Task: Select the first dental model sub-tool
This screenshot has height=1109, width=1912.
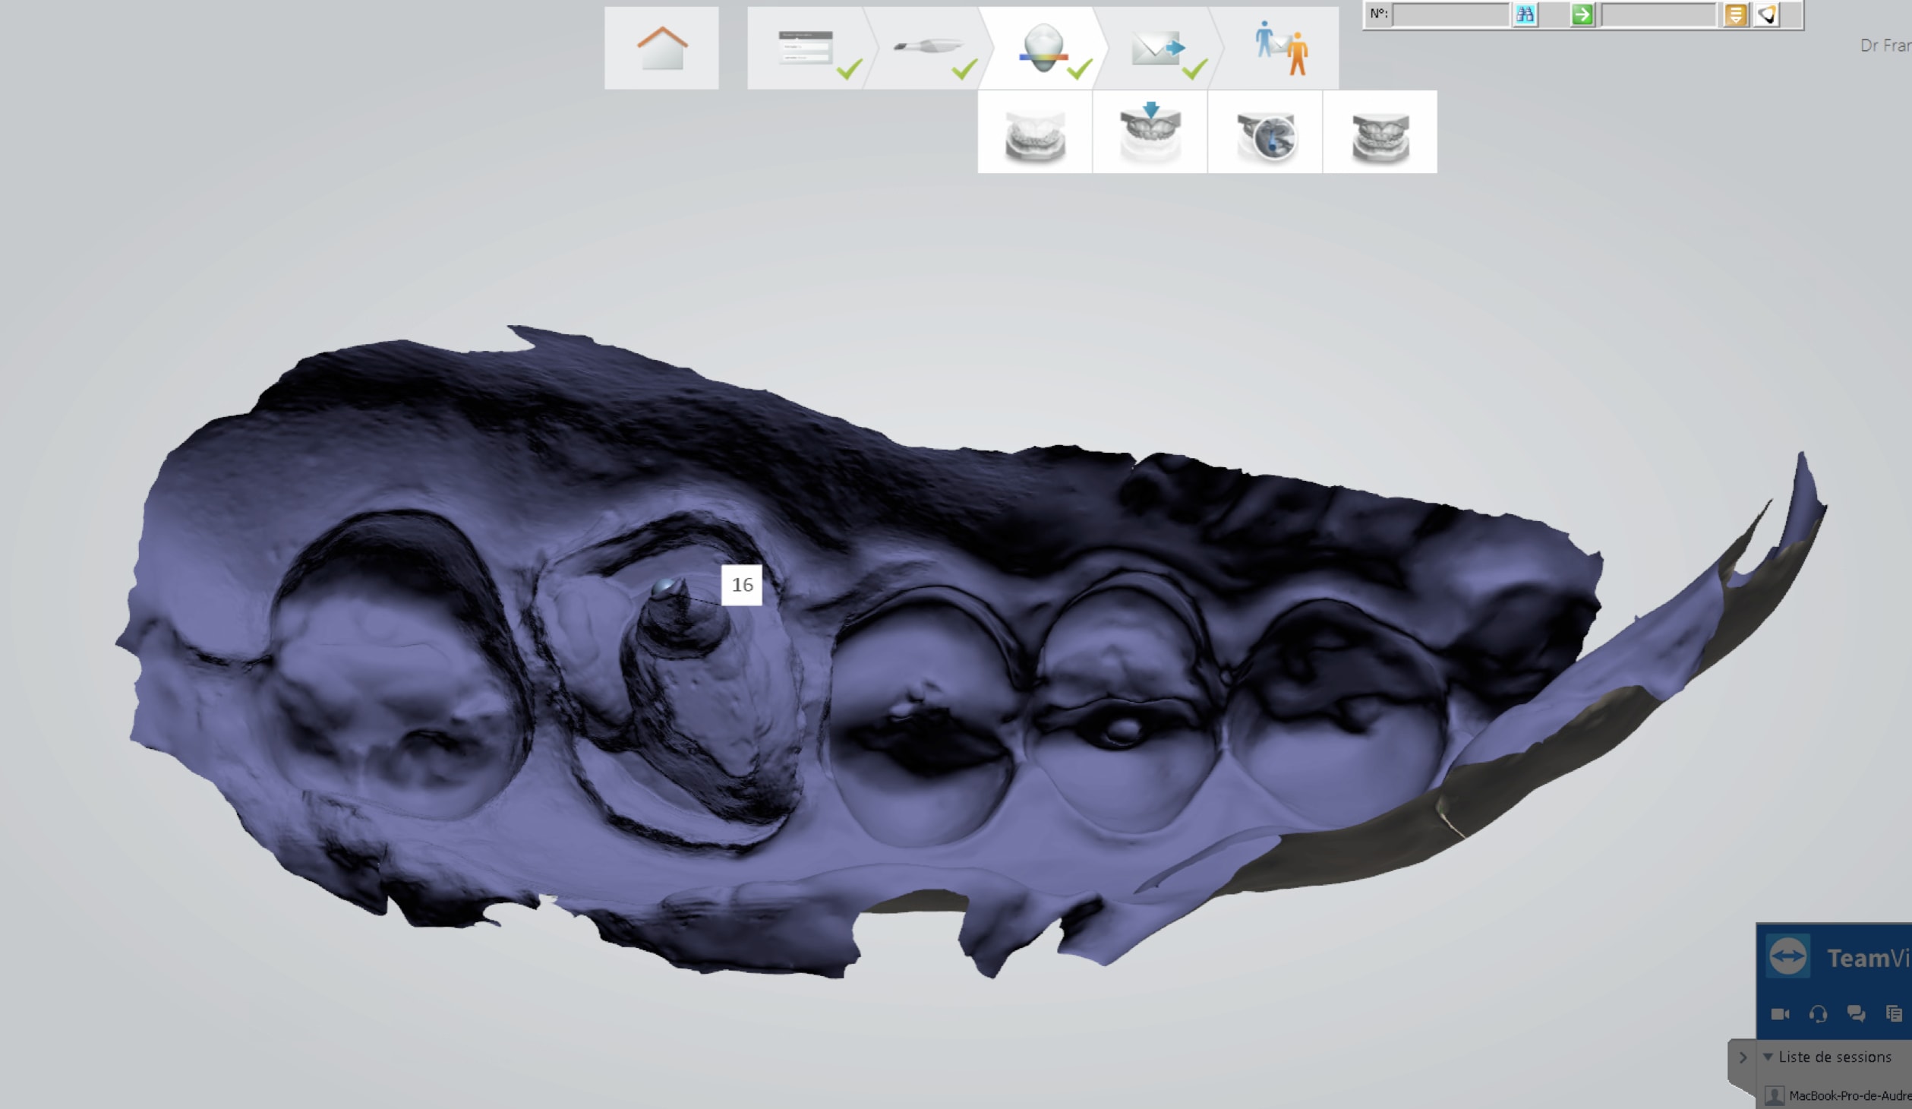Action: (x=1035, y=133)
